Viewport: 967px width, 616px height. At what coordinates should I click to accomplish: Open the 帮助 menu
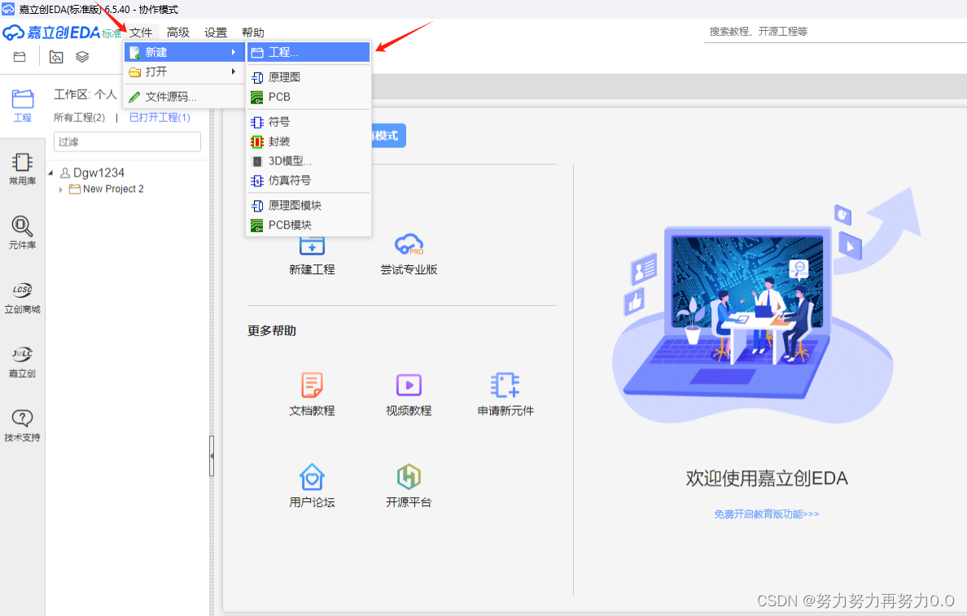point(253,33)
